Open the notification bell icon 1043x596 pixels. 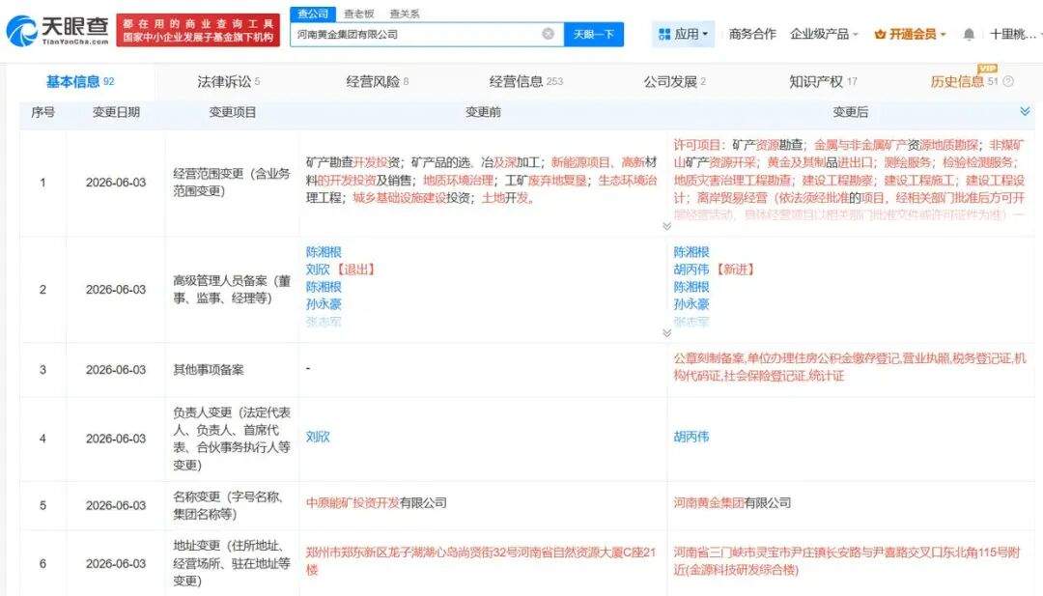point(969,34)
